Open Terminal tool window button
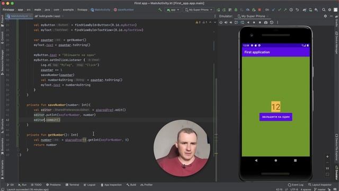This screenshot has height=191, width=339. [x=72, y=185]
